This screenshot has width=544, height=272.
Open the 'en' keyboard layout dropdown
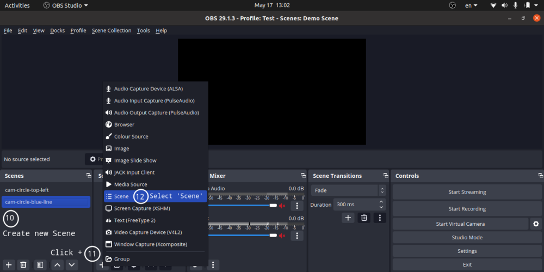pos(471,5)
